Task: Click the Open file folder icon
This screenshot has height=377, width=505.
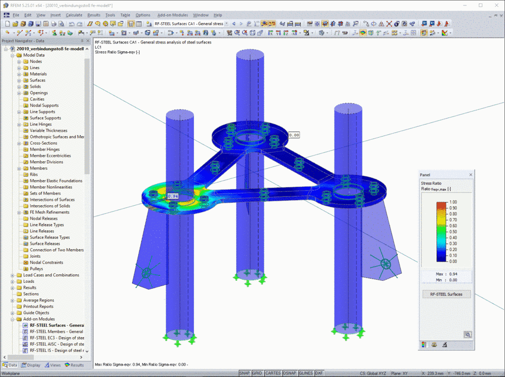Action: coord(15,24)
